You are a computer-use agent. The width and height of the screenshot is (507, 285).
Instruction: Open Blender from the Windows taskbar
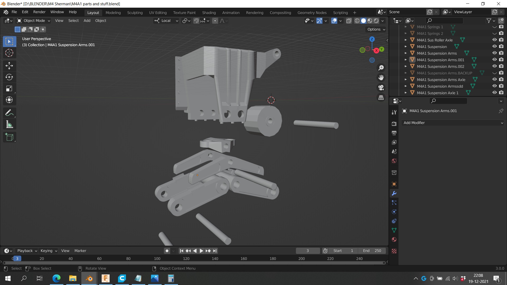(x=89, y=278)
